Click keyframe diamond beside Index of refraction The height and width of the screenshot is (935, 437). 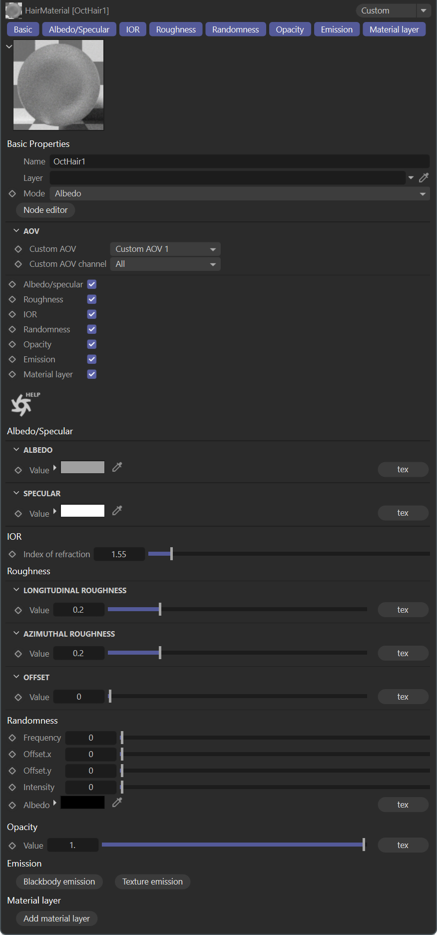click(12, 554)
